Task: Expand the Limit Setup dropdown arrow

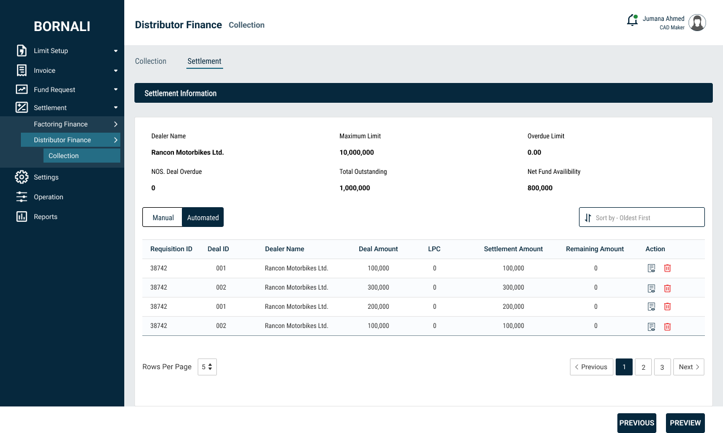Action: (116, 51)
